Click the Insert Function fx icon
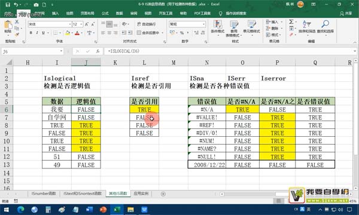359x215 pixels. [98, 51]
